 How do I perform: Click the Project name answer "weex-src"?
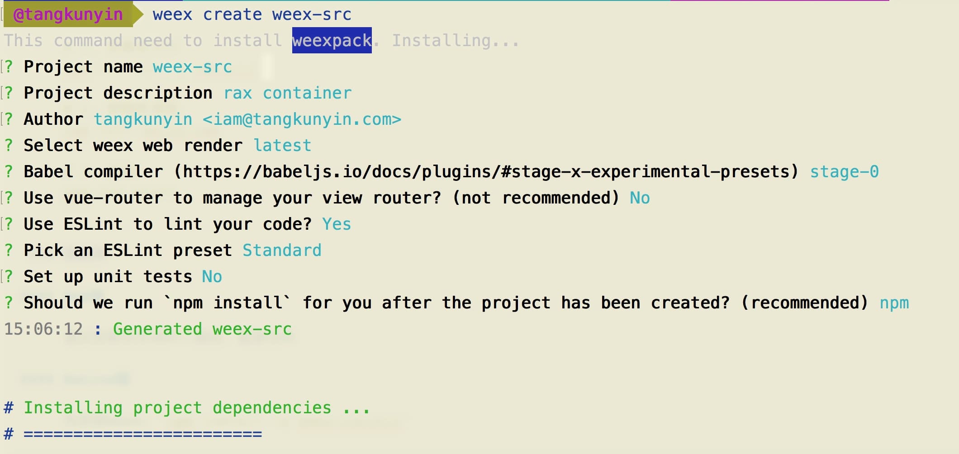coord(192,67)
